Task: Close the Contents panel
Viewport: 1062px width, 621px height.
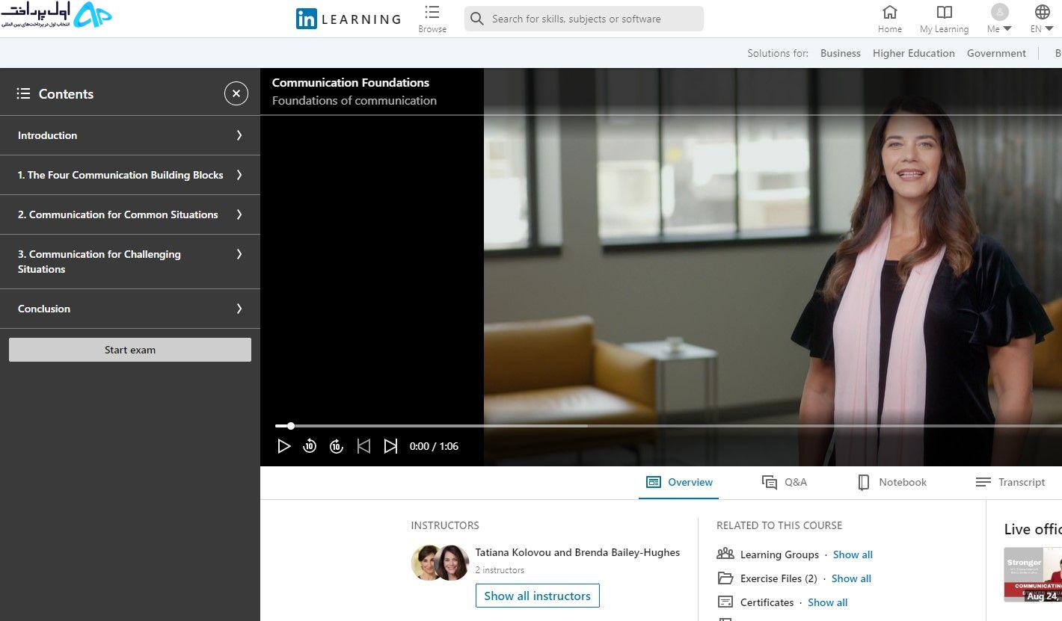Action: click(x=236, y=93)
